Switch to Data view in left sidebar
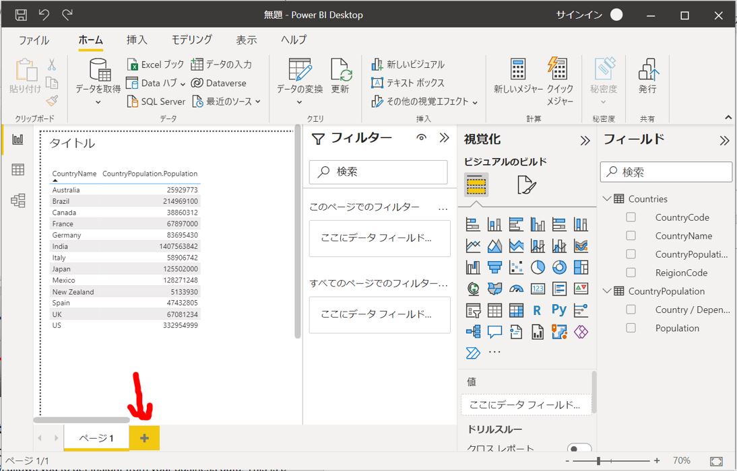Viewport: 737px width, 471px height. (x=18, y=170)
